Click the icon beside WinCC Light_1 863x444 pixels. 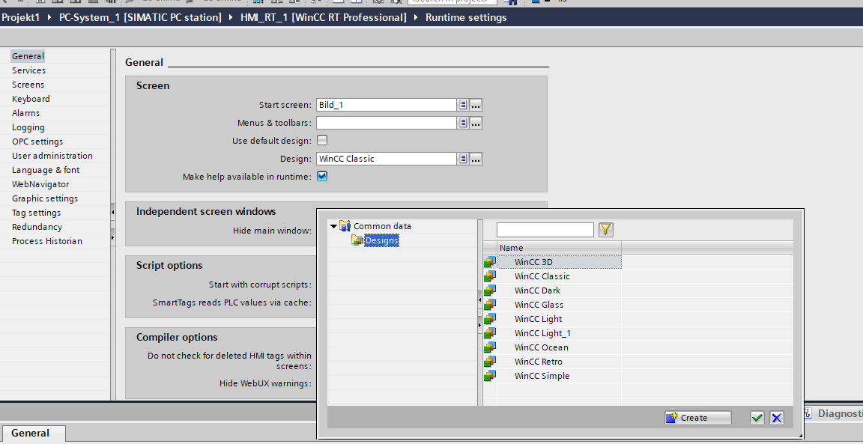pos(490,333)
